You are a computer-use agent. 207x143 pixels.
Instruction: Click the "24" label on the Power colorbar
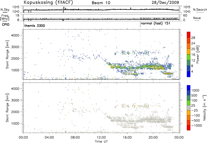(193, 43)
